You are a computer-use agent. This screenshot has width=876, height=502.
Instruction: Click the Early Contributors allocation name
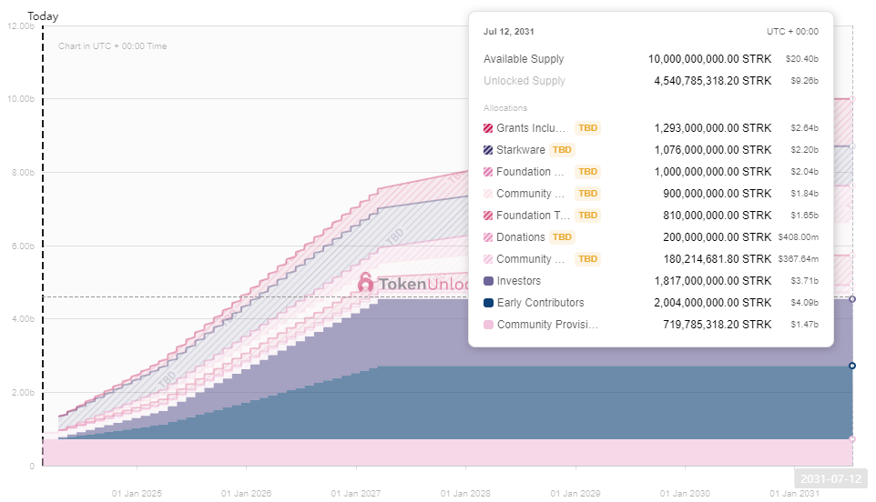540,303
